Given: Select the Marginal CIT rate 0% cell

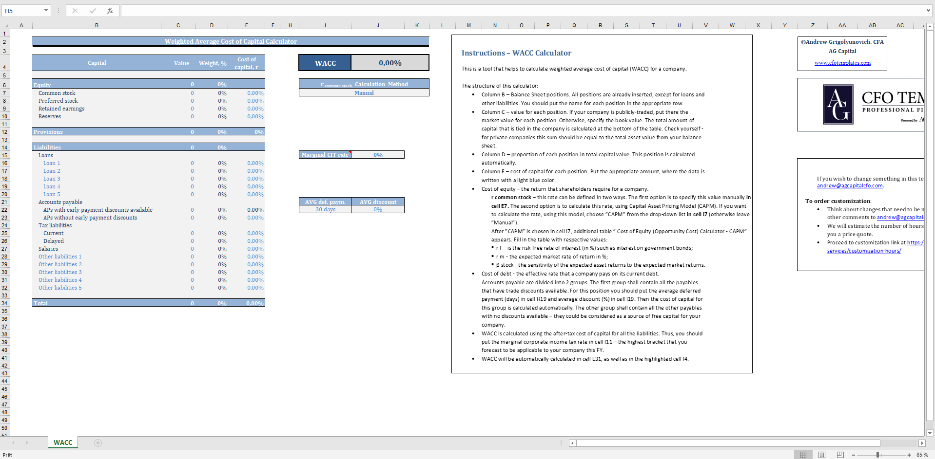Looking at the screenshot, I should [378, 155].
